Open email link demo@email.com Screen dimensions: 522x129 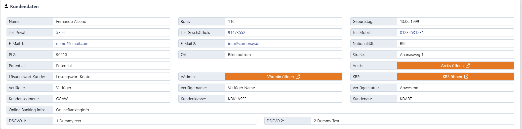(72, 43)
